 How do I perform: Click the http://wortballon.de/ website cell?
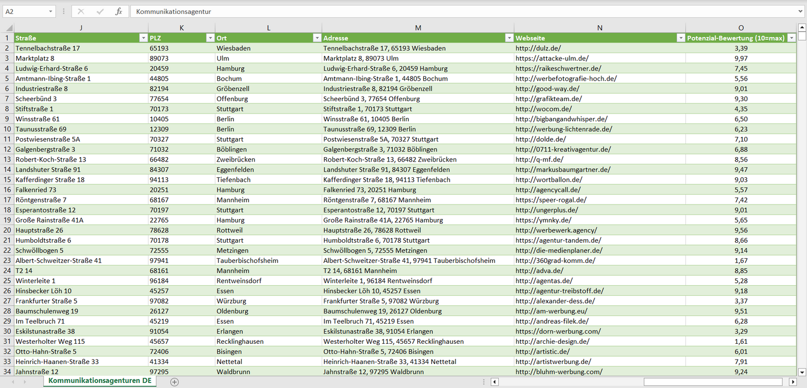pyautogui.click(x=548, y=179)
